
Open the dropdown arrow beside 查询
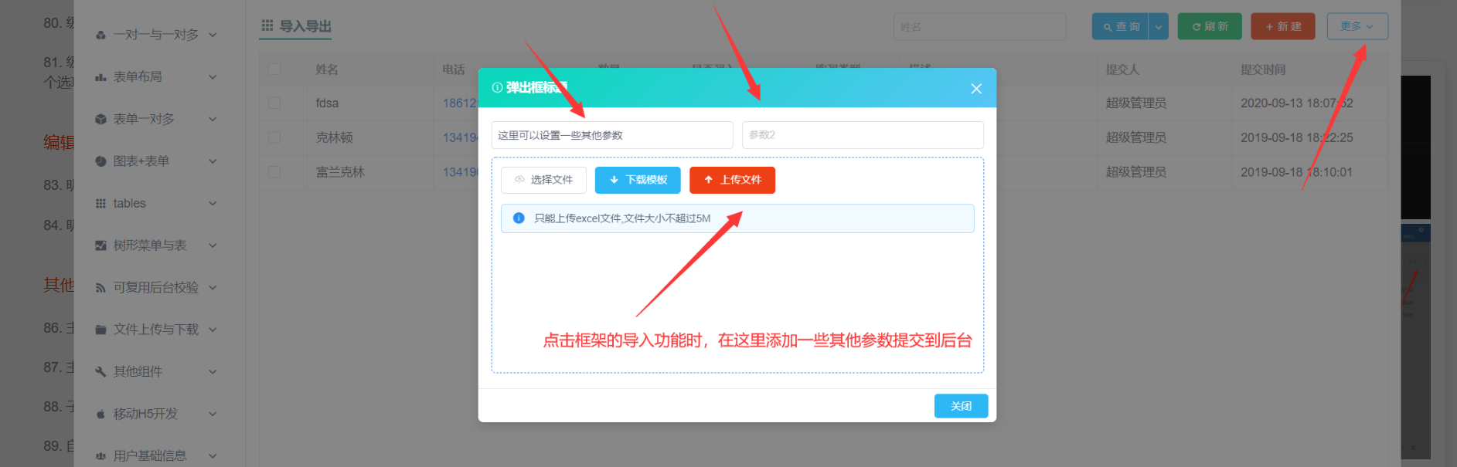pyautogui.click(x=1158, y=27)
